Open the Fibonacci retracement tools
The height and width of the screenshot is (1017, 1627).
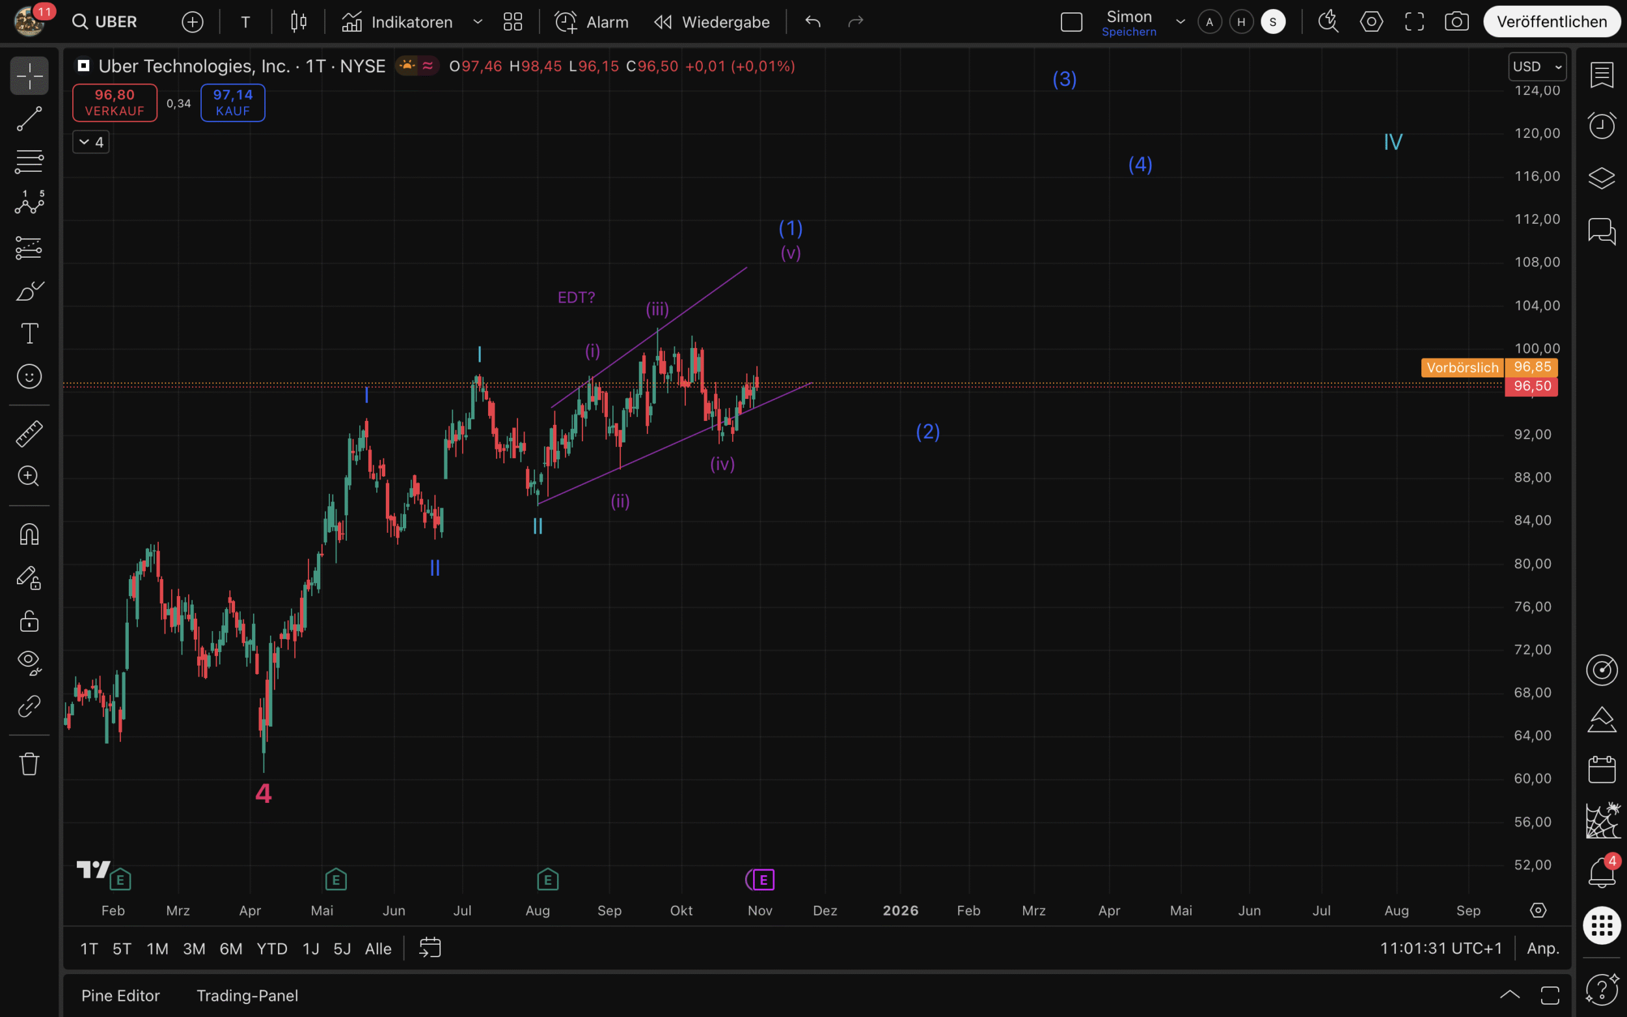coord(29,161)
